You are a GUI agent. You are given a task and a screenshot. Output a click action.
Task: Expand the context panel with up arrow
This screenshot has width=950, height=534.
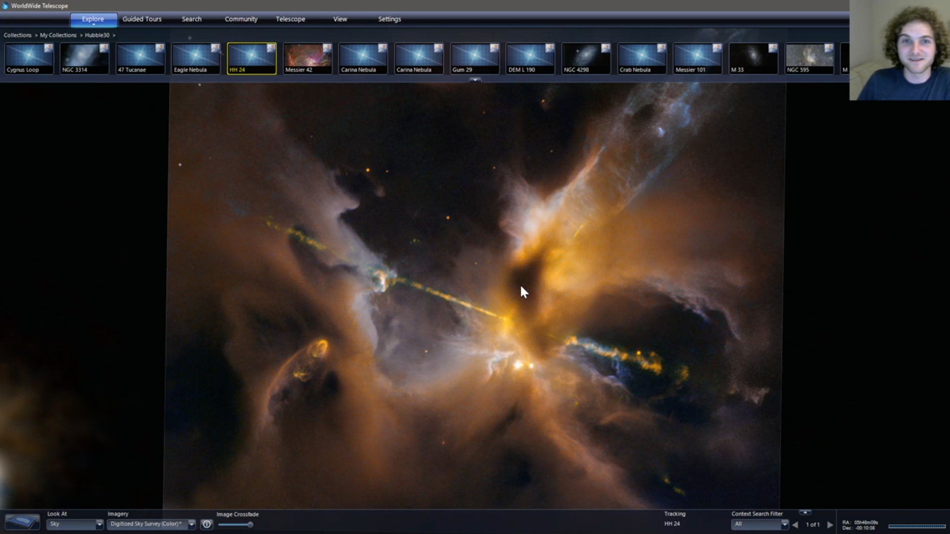coord(805,512)
